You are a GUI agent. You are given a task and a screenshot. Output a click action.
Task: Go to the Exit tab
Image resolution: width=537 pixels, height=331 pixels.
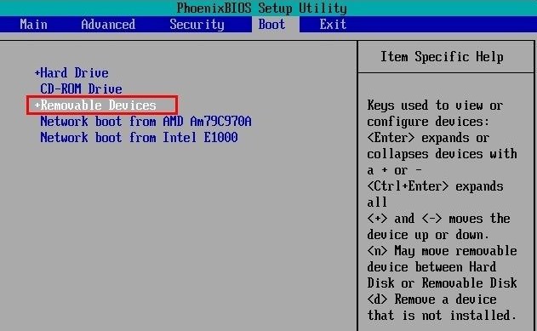pos(333,25)
